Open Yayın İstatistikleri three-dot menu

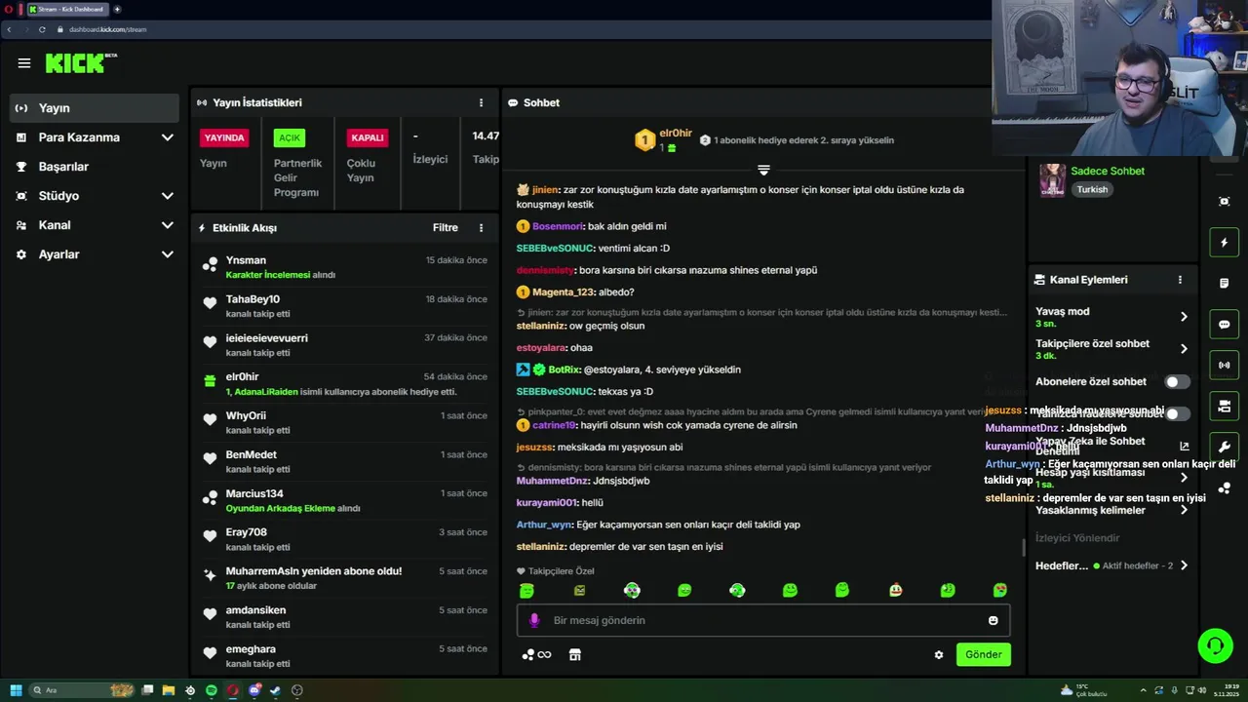481,102
